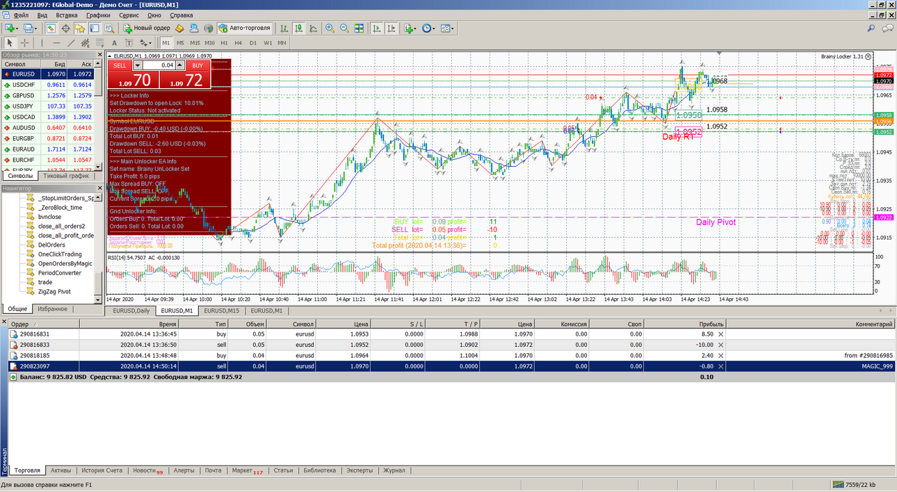Open the indicators list dropdown
Viewport: 897px width, 492px height.
point(410,28)
